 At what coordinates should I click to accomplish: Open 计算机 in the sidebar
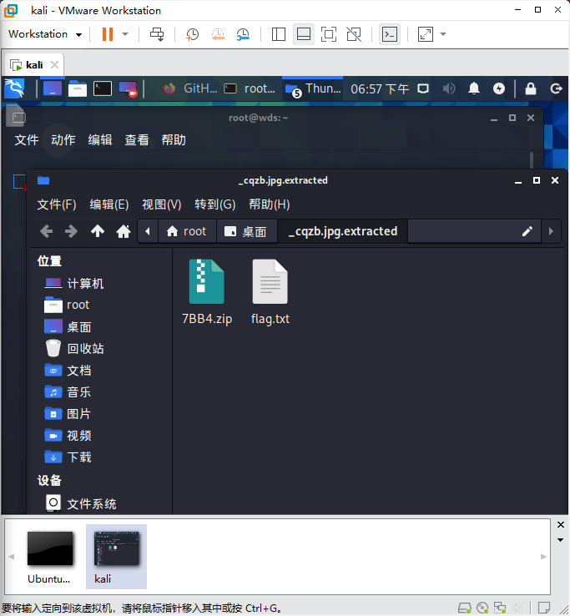click(73, 284)
